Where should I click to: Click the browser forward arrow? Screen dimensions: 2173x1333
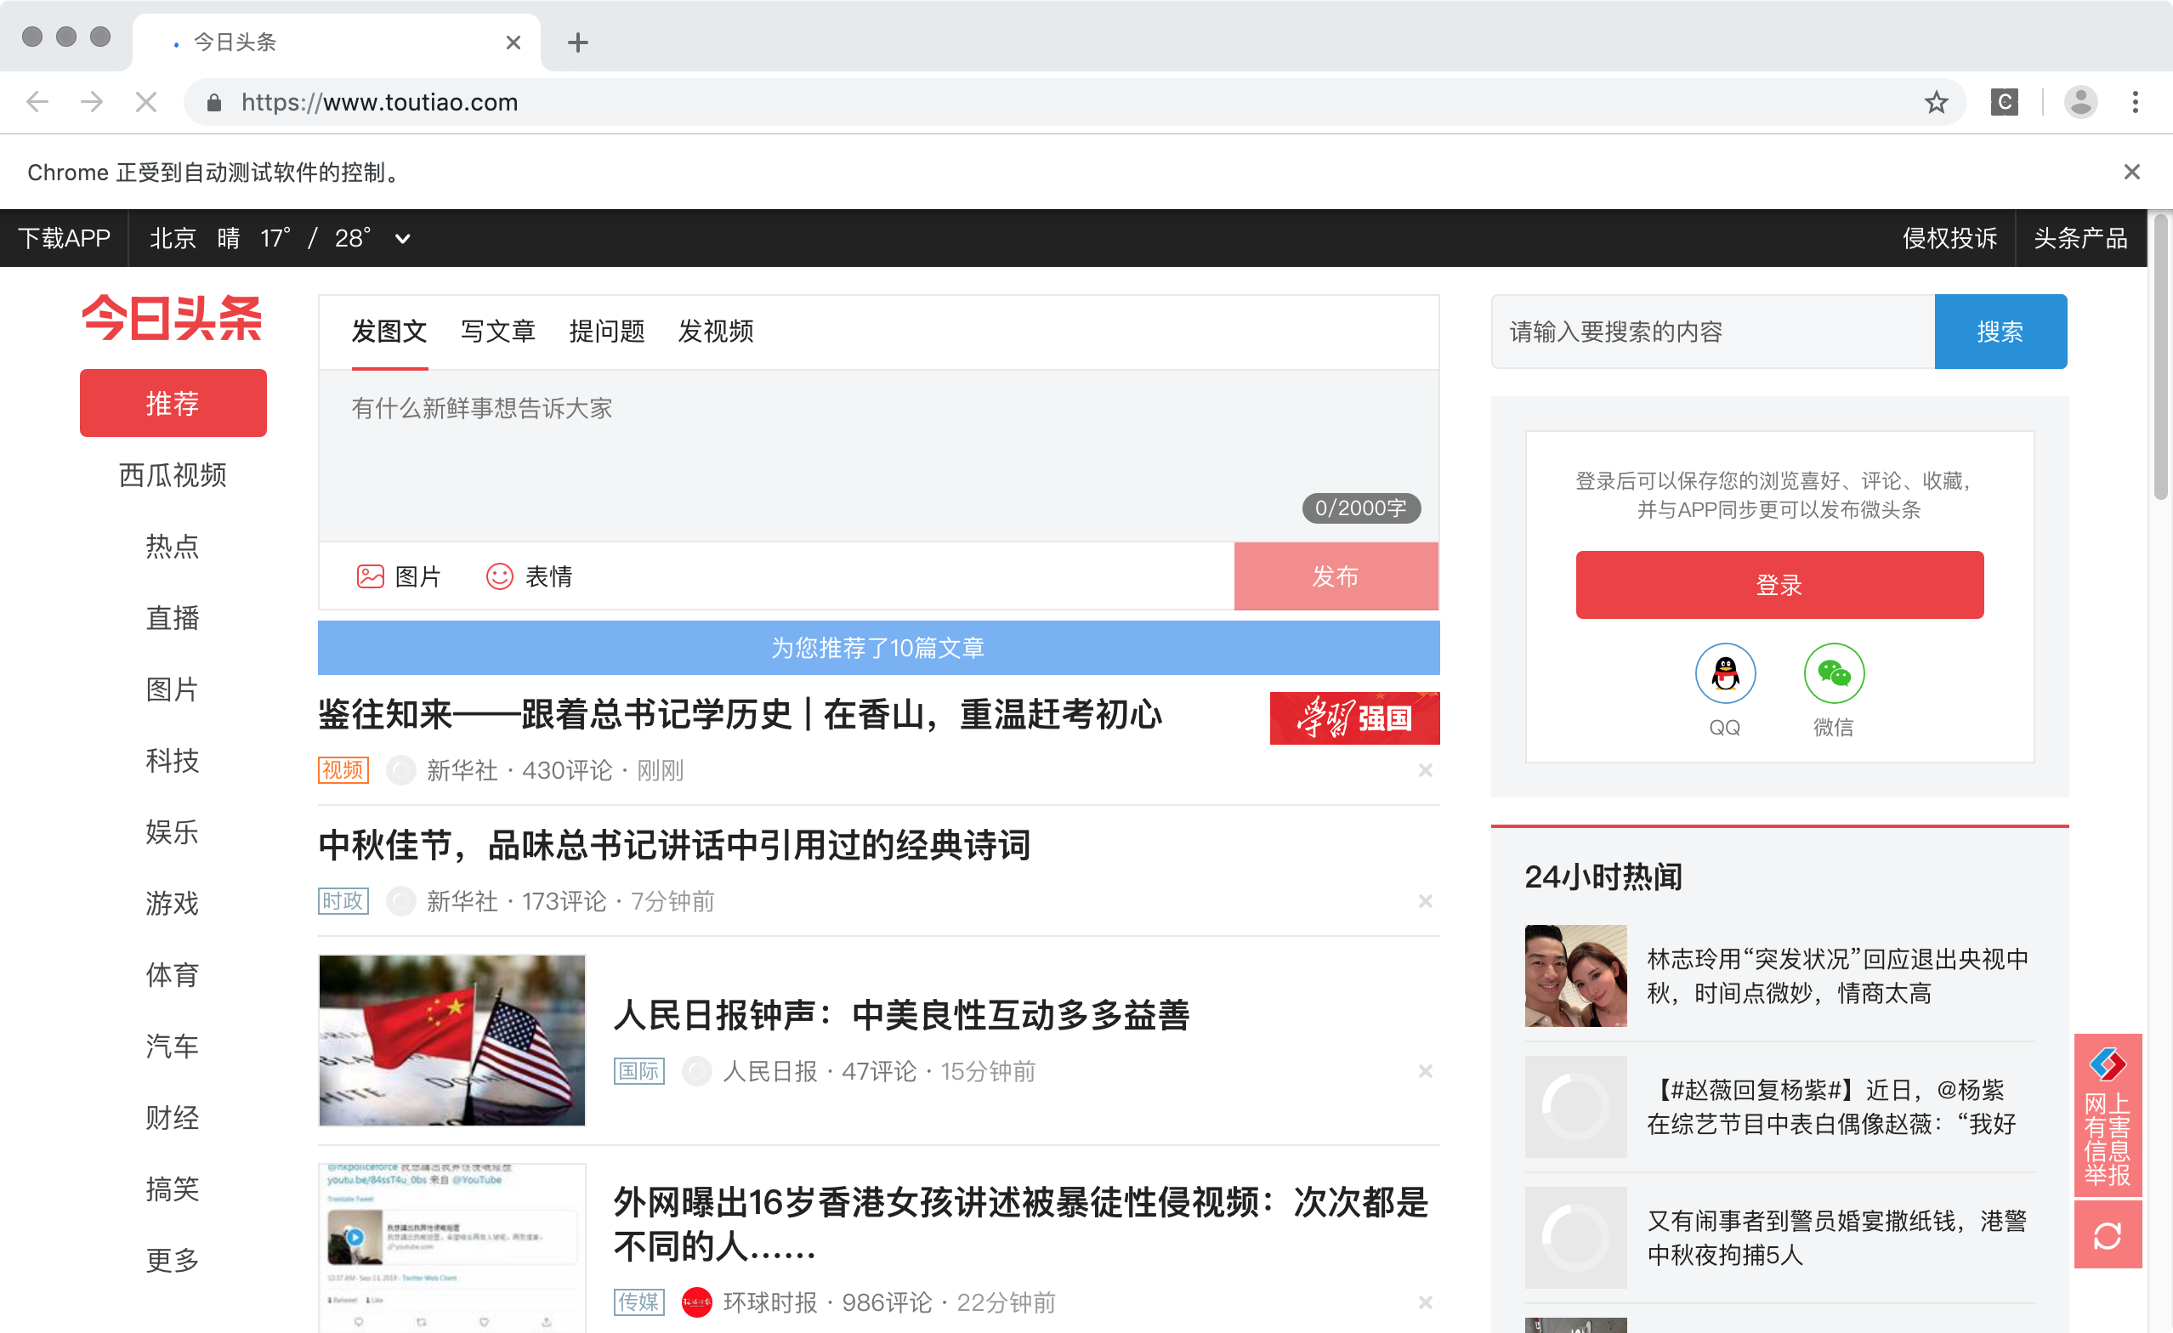(x=92, y=102)
